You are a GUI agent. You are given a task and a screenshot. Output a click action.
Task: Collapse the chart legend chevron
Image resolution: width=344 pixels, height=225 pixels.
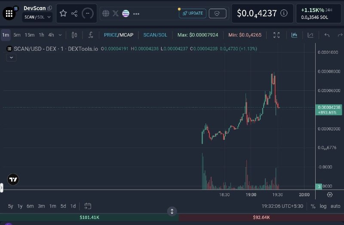[12, 58]
